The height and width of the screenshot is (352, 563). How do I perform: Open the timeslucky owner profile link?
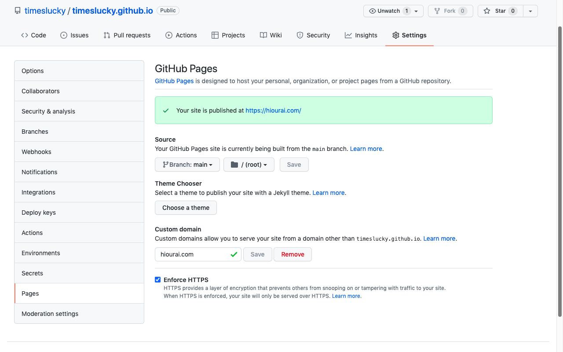(45, 11)
